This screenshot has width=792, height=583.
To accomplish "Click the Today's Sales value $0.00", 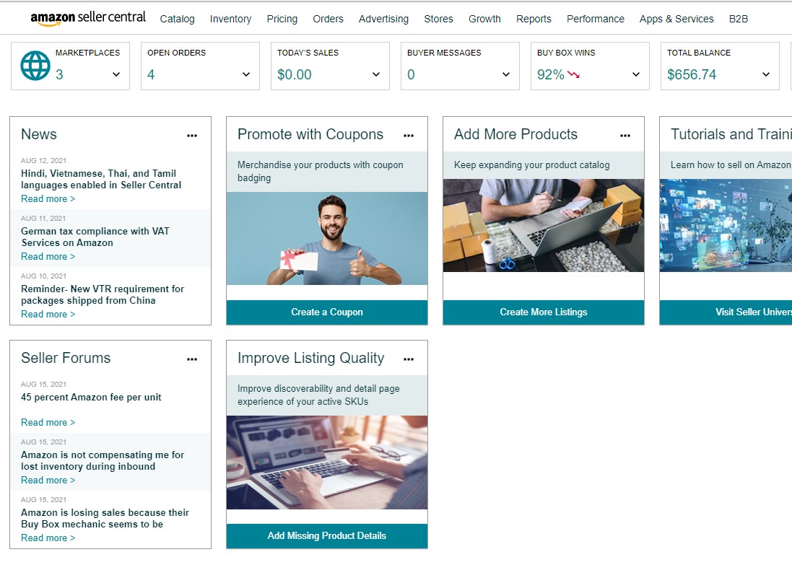I will [294, 75].
